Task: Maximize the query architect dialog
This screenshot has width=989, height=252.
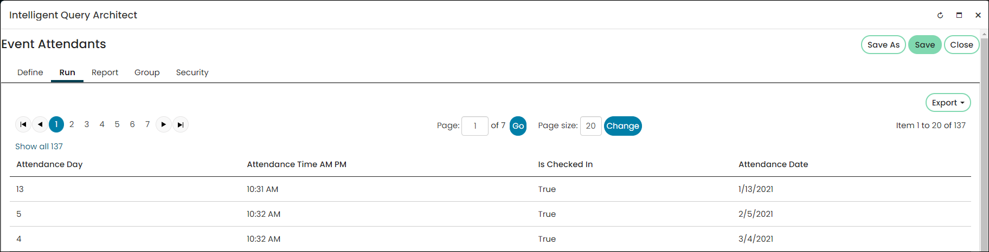Action: coord(959,15)
